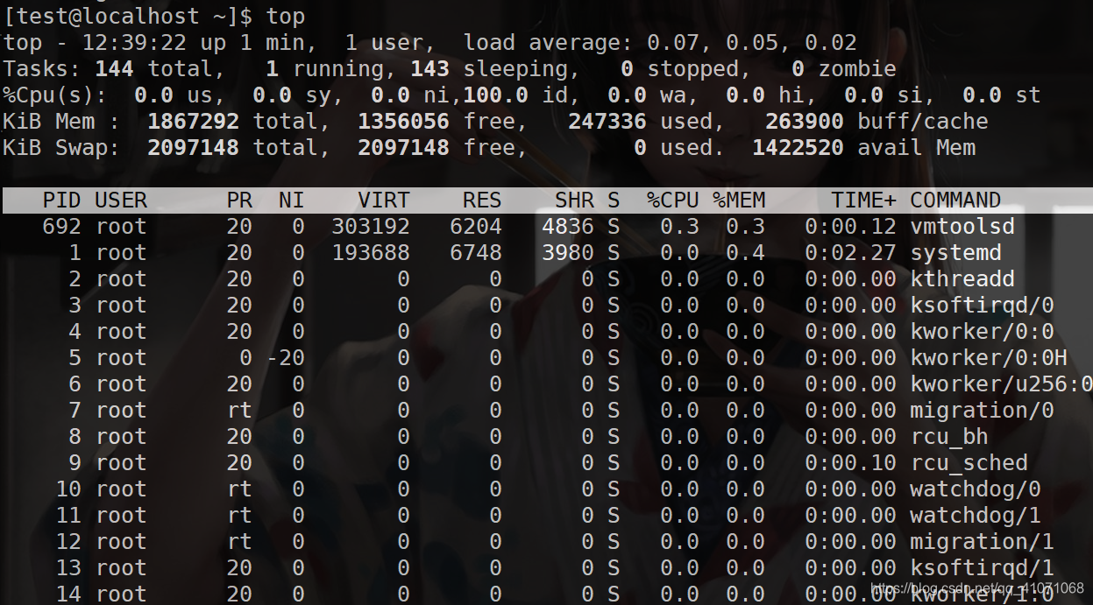Click the %MEM column header
The width and height of the screenshot is (1093, 605).
click(x=739, y=200)
